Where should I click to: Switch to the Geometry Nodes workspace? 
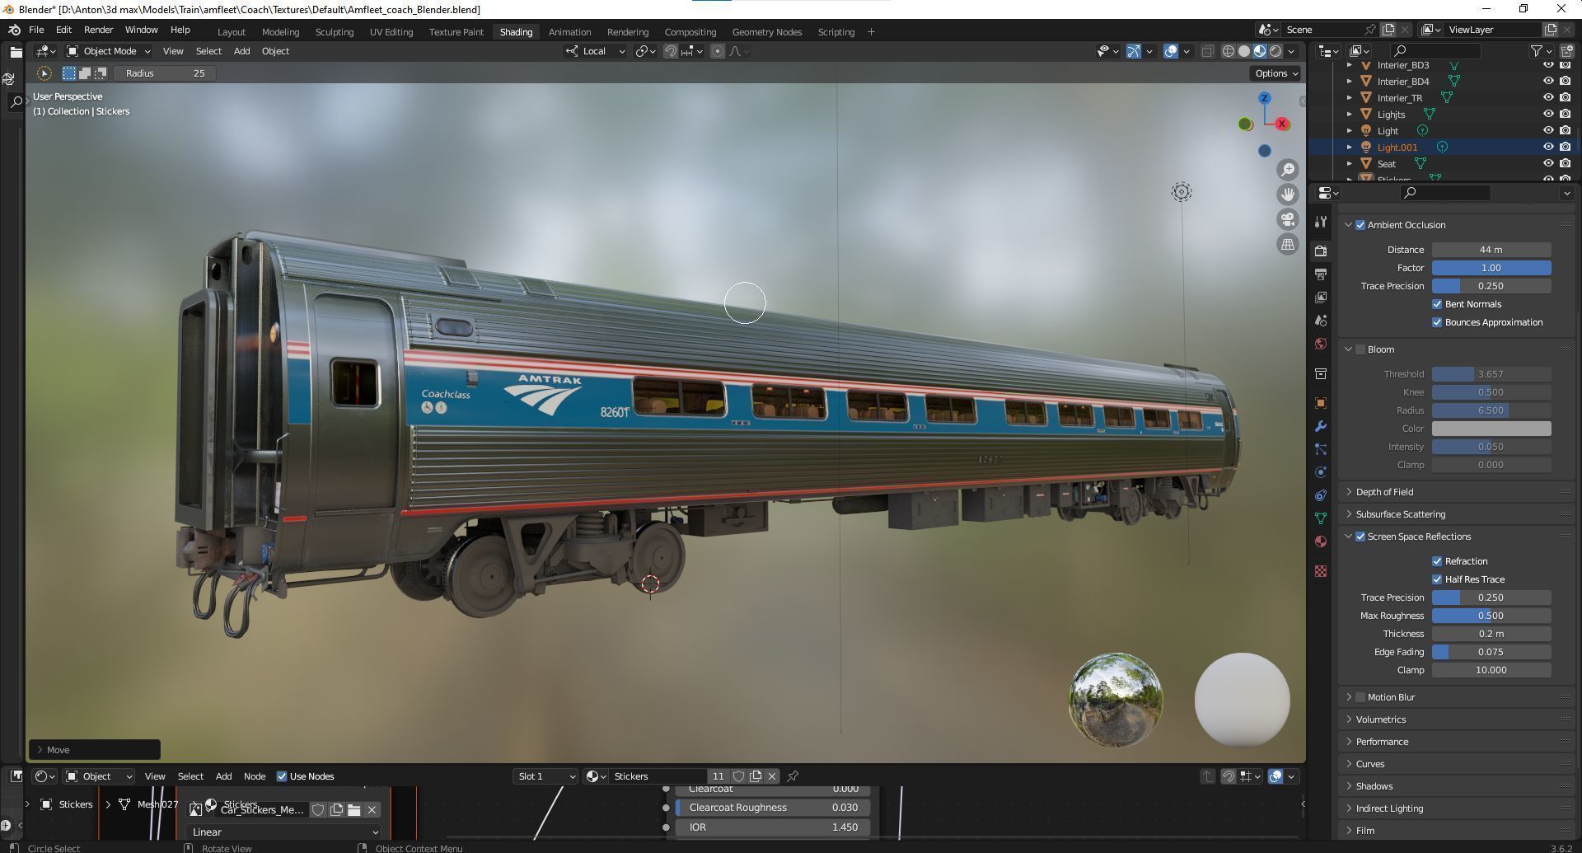[766, 32]
